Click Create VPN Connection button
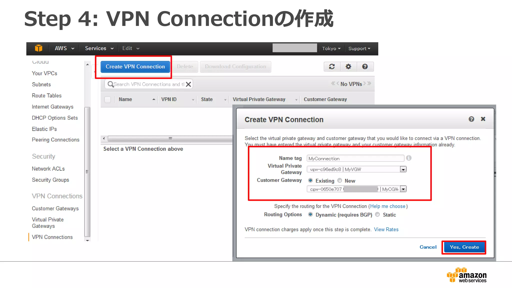Screen dimensions: 512x288 coord(135,67)
